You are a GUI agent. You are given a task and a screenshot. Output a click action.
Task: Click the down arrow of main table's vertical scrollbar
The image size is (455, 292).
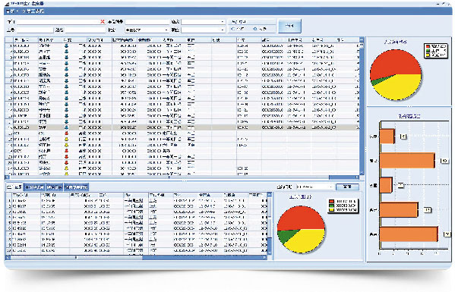(x=362, y=173)
